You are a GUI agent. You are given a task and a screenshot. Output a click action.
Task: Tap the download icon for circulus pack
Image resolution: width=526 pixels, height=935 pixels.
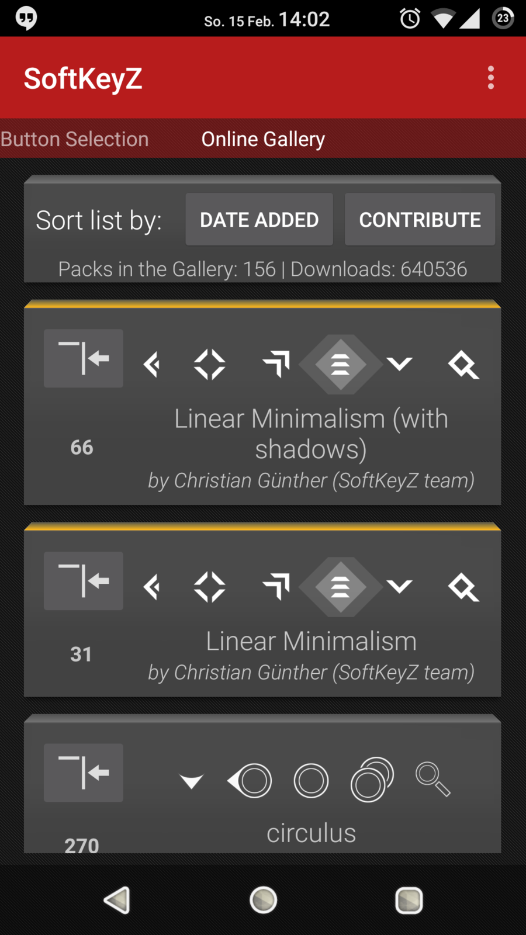point(84,773)
